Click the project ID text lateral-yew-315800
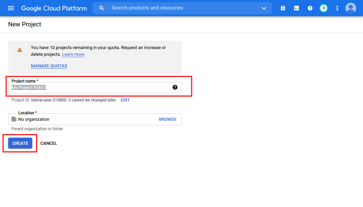Viewport: 363px width, 207px height. click(x=49, y=100)
